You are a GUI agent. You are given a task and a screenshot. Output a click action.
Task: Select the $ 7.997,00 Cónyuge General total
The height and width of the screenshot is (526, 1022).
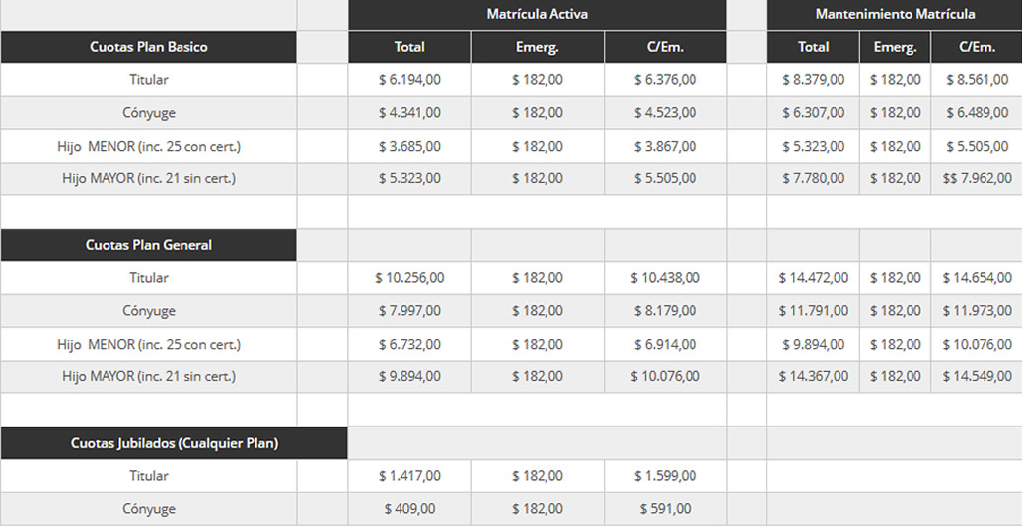(x=409, y=310)
